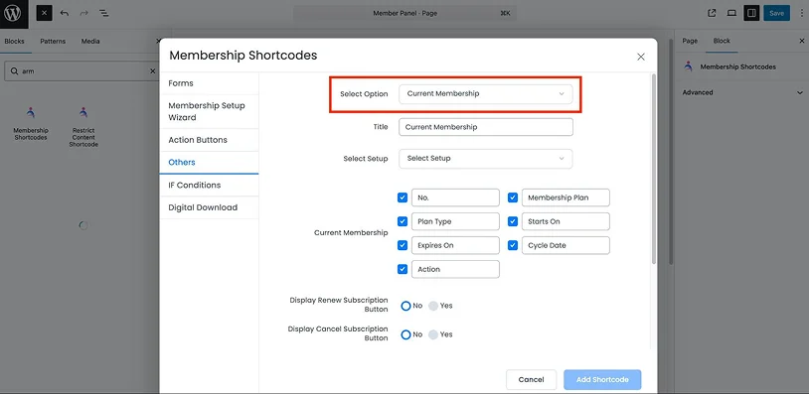This screenshot has height=394, width=809.
Task: Switch to the Forms tab
Action: (209, 83)
